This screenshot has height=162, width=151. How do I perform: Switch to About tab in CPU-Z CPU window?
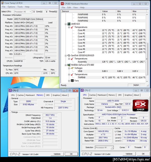click(136, 95)
